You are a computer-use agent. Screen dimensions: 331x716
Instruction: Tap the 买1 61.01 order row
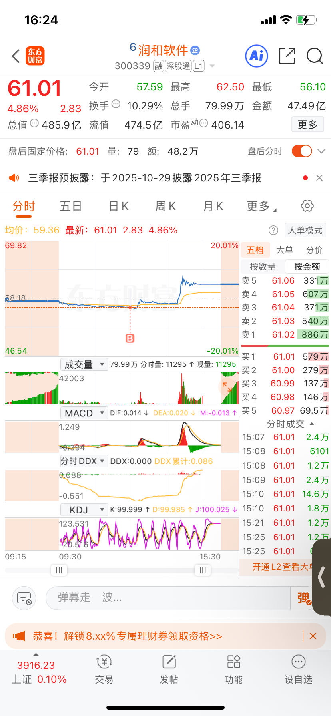[285, 356]
